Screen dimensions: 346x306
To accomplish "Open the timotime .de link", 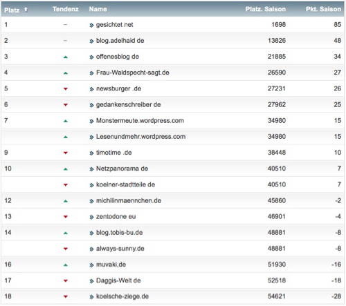I will click(113, 153).
